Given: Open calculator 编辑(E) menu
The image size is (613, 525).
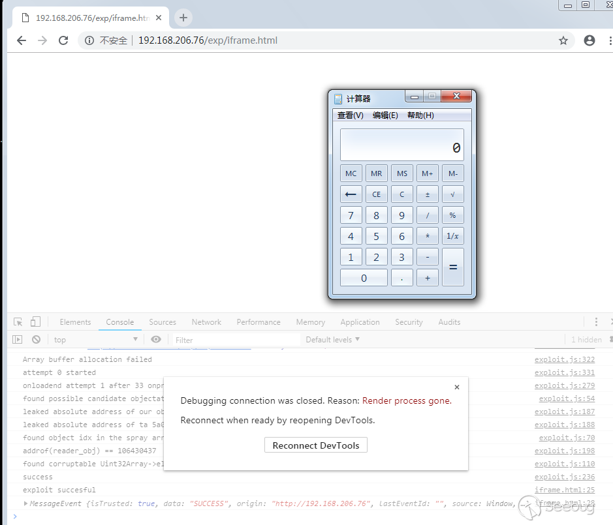Looking at the screenshot, I should pyautogui.click(x=385, y=115).
